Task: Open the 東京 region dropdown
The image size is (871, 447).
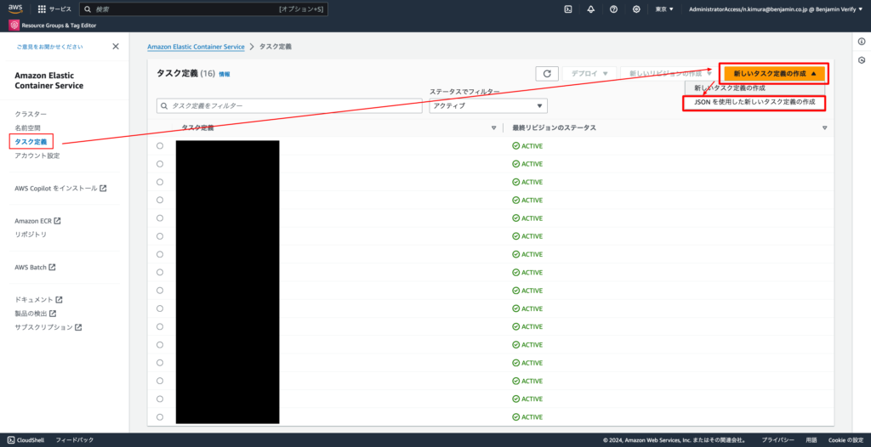Action: [x=663, y=9]
